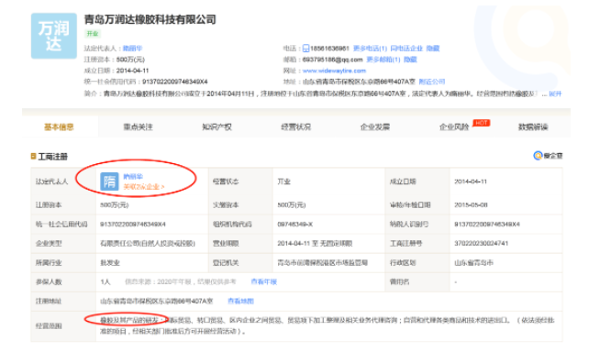Open legal representative link in header
Screen dimensions: 611x352
coord(132,49)
